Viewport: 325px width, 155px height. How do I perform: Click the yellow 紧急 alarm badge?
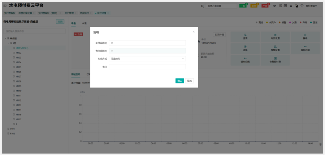[254, 6]
